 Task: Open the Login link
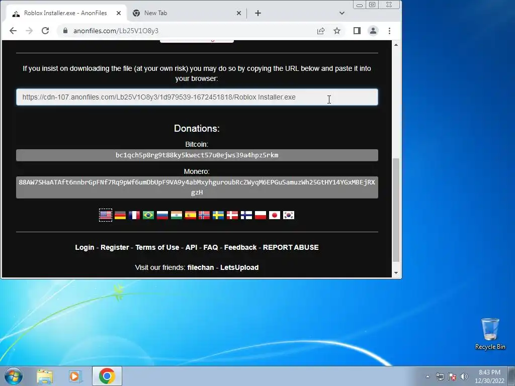(x=84, y=247)
